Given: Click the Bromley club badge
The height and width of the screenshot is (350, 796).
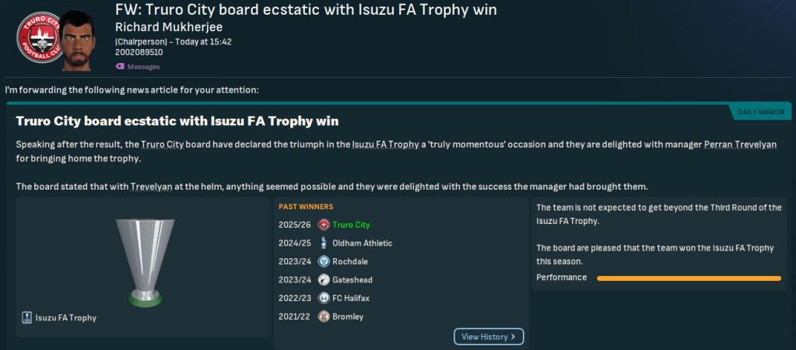Looking at the screenshot, I should (324, 317).
